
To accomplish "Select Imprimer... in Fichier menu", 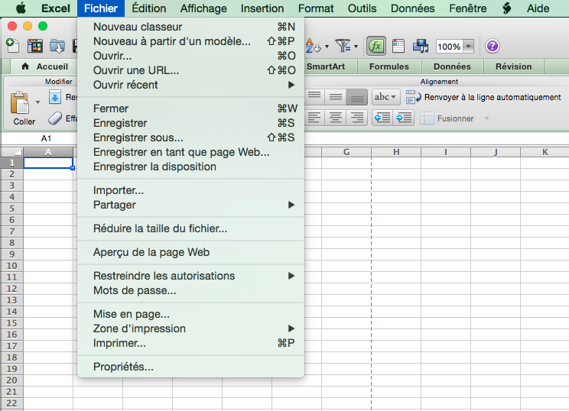I will 191,343.
